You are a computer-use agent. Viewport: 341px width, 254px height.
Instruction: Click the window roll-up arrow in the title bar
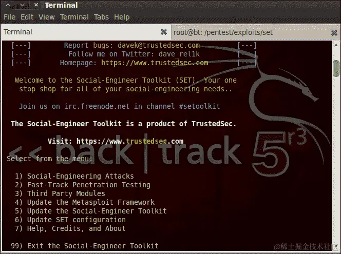(8, 5)
